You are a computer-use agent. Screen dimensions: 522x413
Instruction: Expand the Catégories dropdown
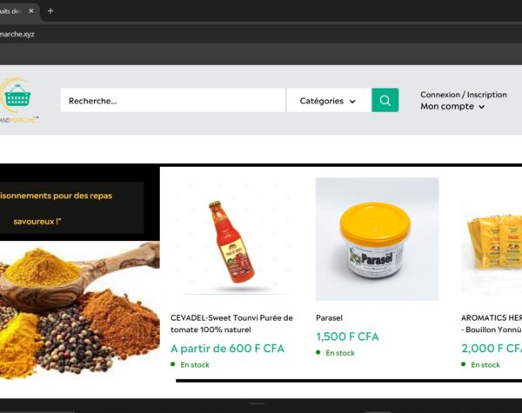(329, 101)
